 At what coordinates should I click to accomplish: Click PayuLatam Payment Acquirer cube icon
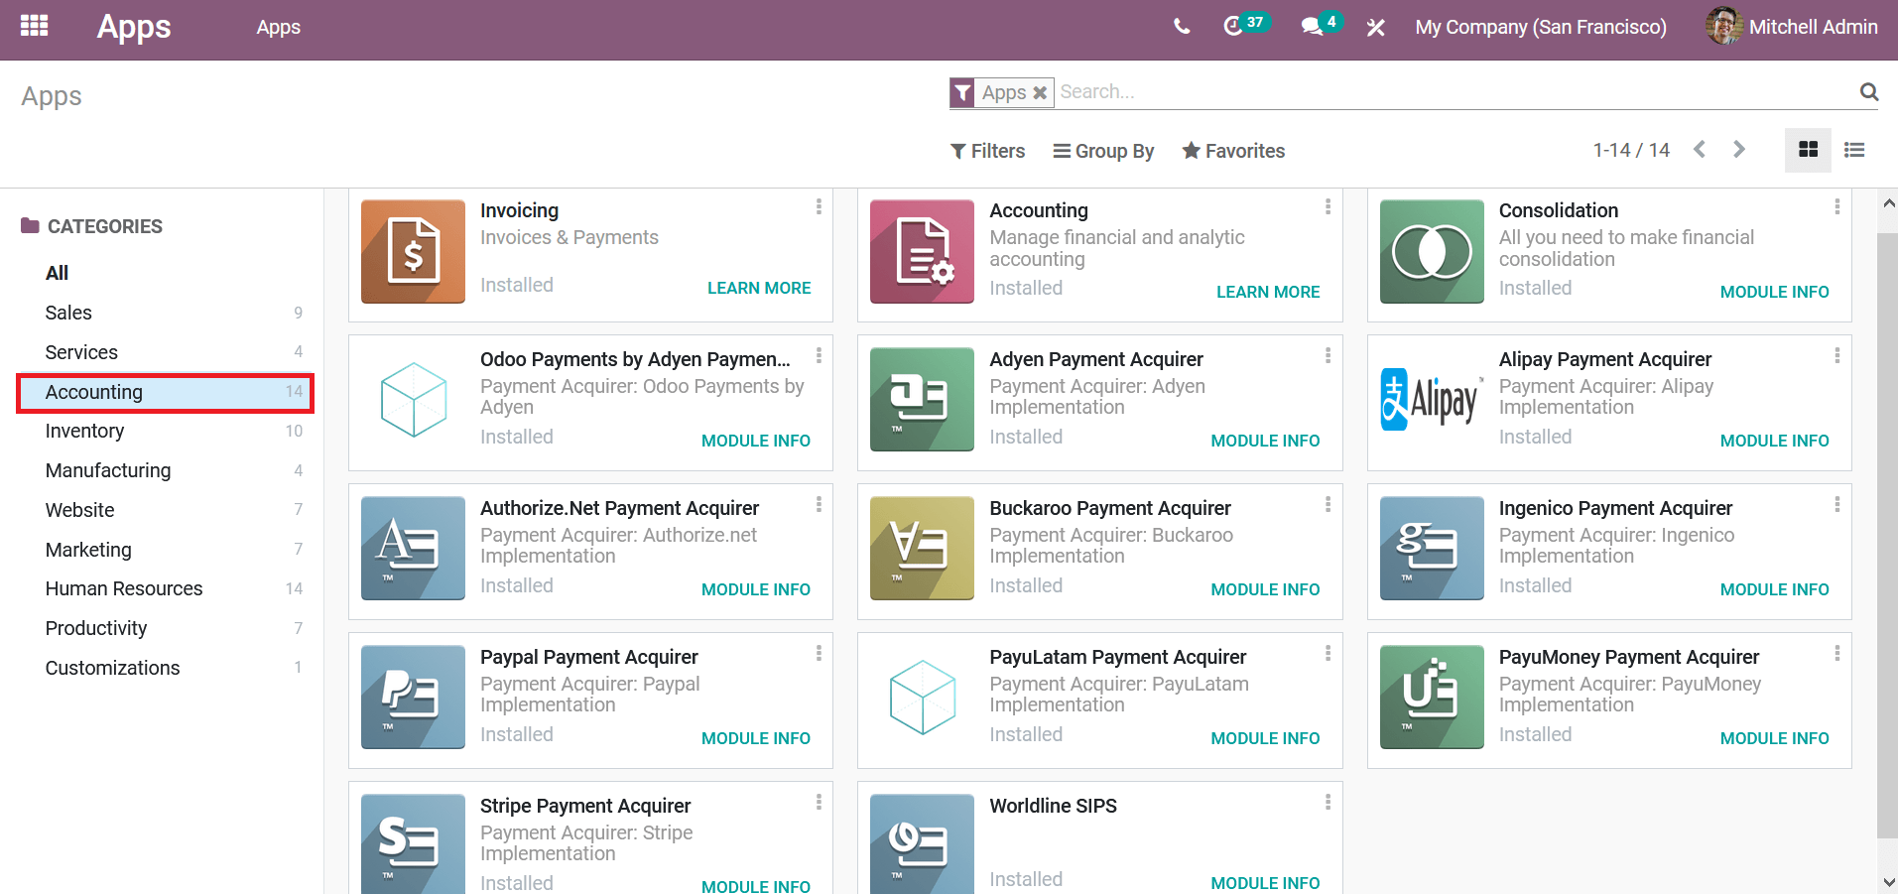(x=922, y=698)
